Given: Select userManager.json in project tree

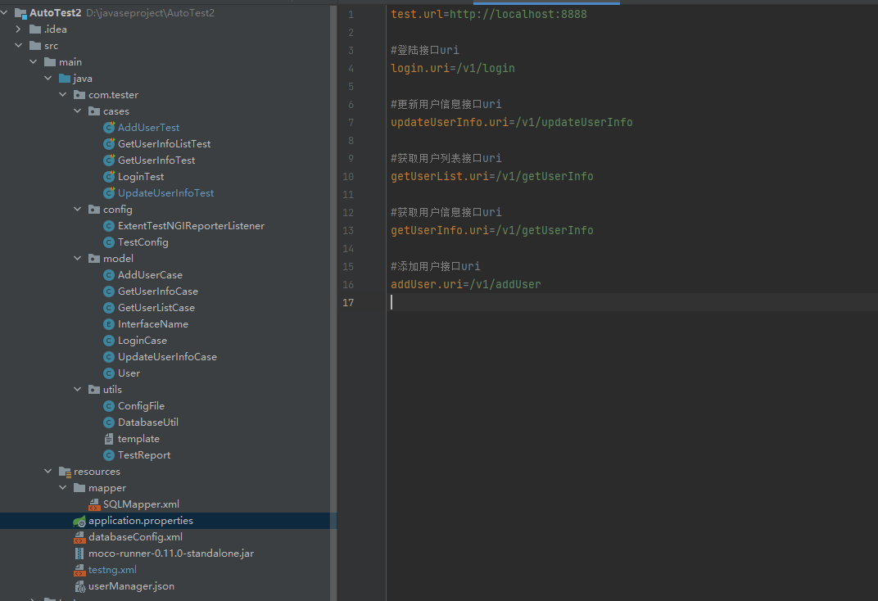Looking at the screenshot, I should pyautogui.click(x=131, y=586).
